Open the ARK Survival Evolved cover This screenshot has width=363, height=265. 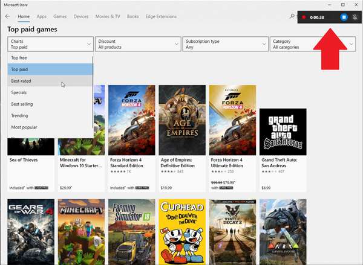(x=283, y=232)
